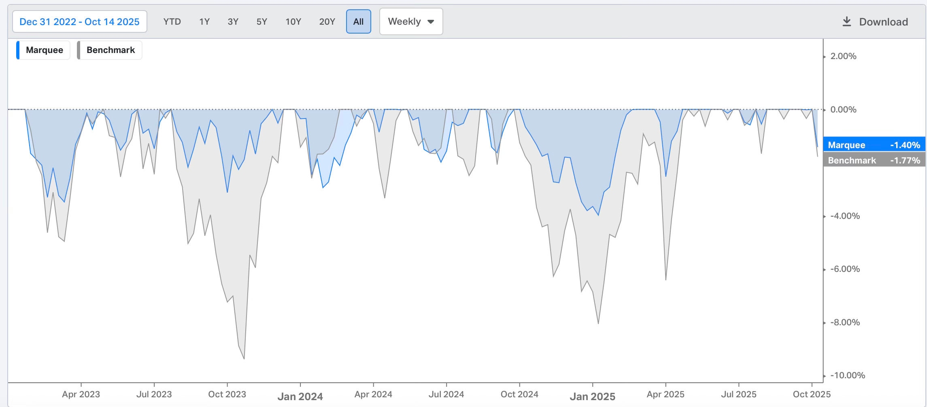The height and width of the screenshot is (407, 927).
Task: Click the Apr 2024 axis label
Action: tap(373, 394)
